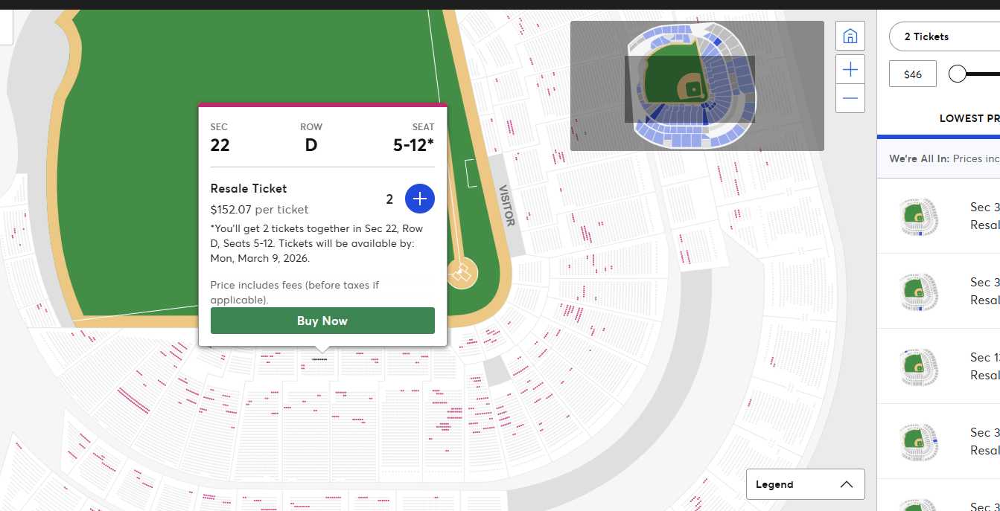Add a ticket with the blue plus button
Image resolution: width=1000 pixels, height=511 pixels.
(419, 199)
